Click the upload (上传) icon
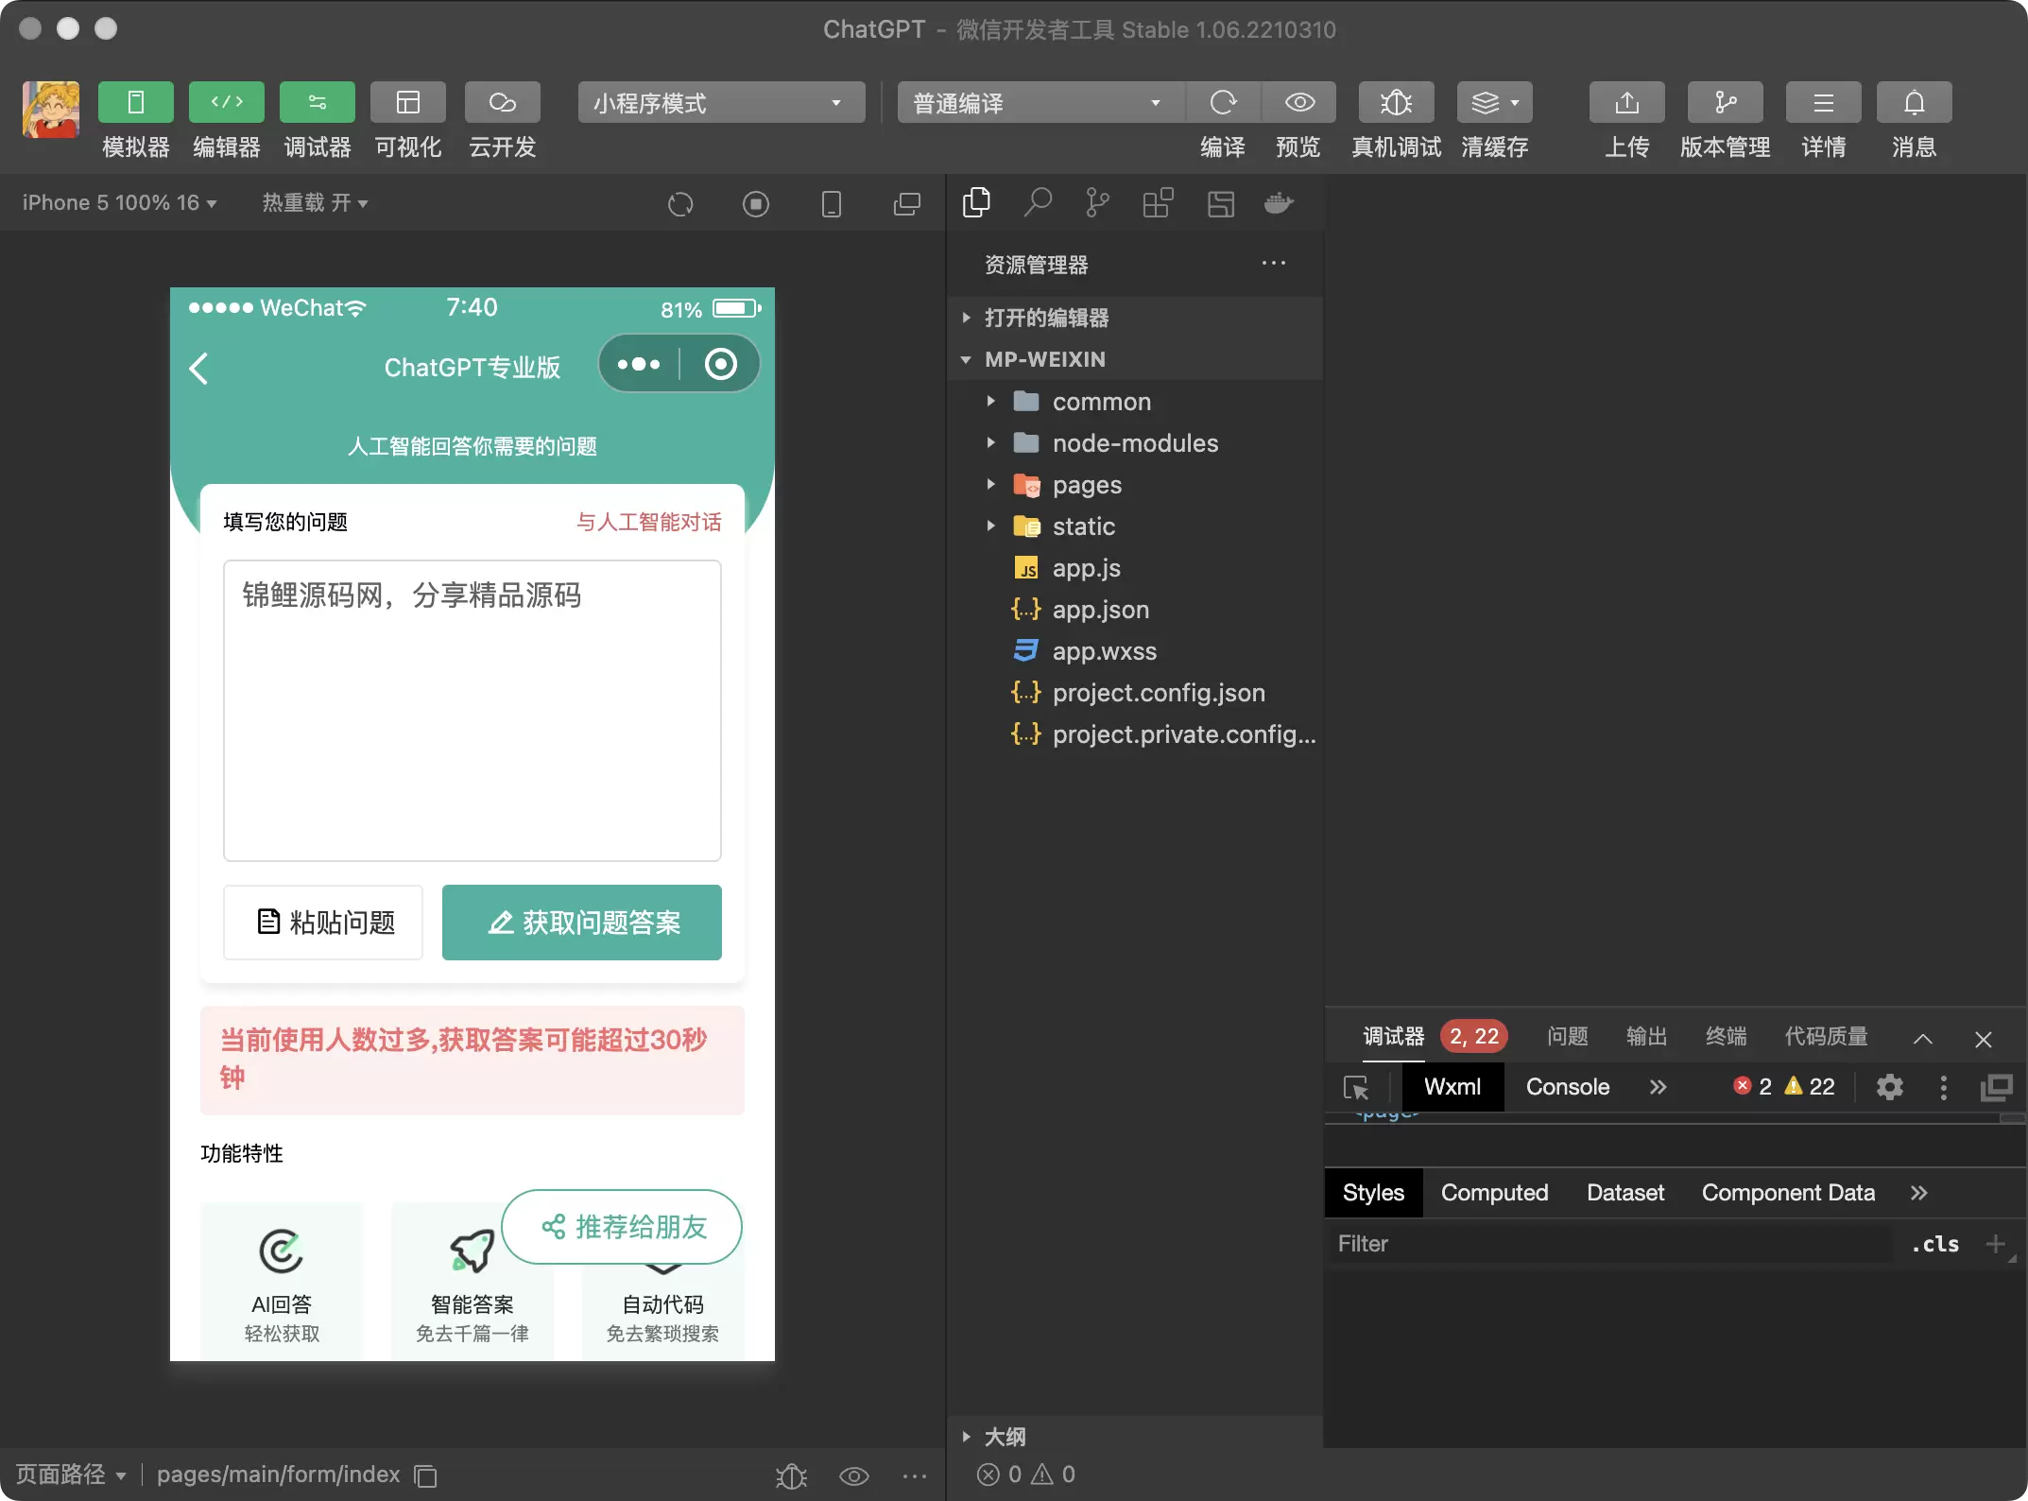Screen dimensions: 2028x1501 [1626, 102]
